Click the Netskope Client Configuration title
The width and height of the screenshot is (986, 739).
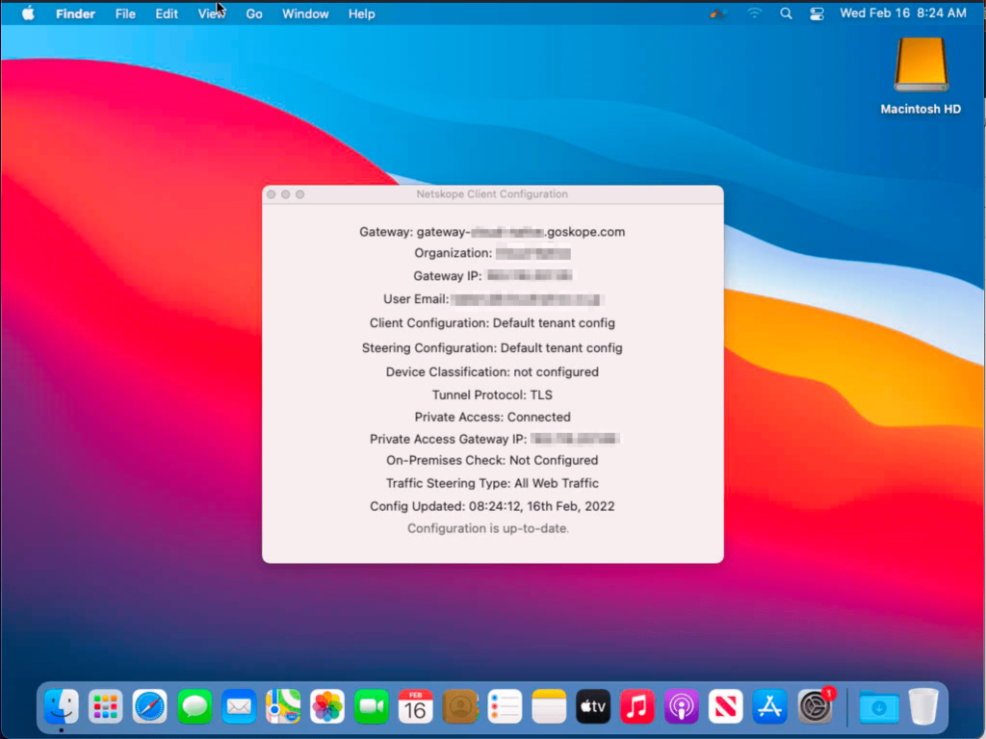pyautogui.click(x=492, y=194)
